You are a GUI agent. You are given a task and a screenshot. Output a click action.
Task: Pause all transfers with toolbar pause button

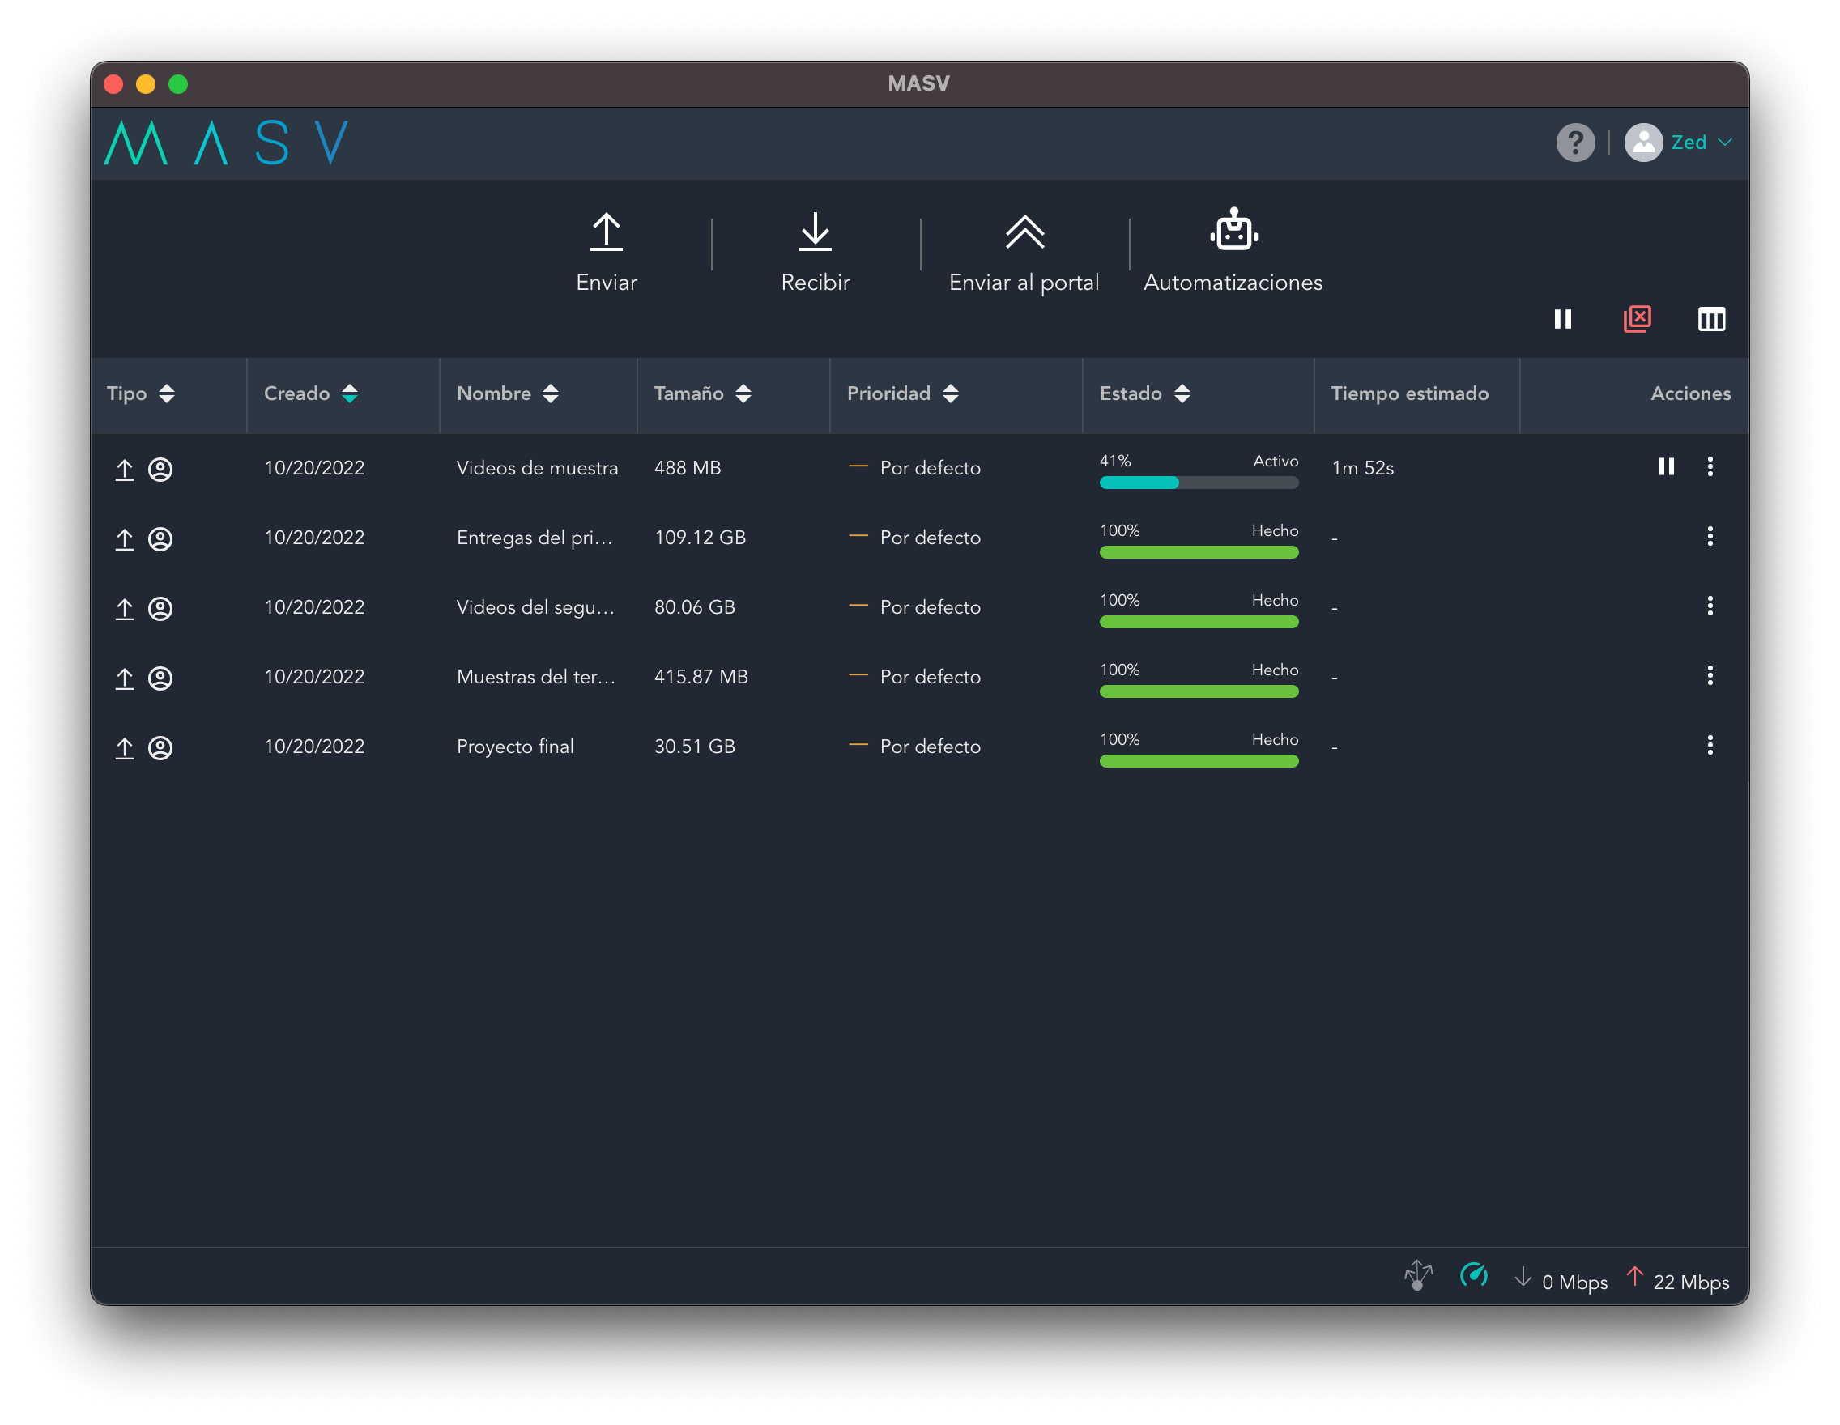tap(1562, 319)
